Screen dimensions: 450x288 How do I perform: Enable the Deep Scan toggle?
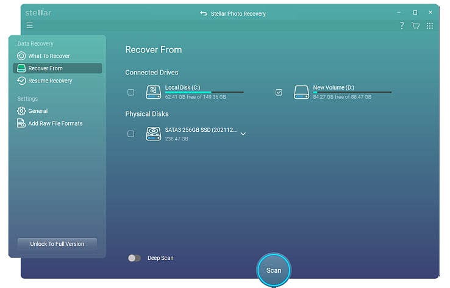[x=134, y=258]
